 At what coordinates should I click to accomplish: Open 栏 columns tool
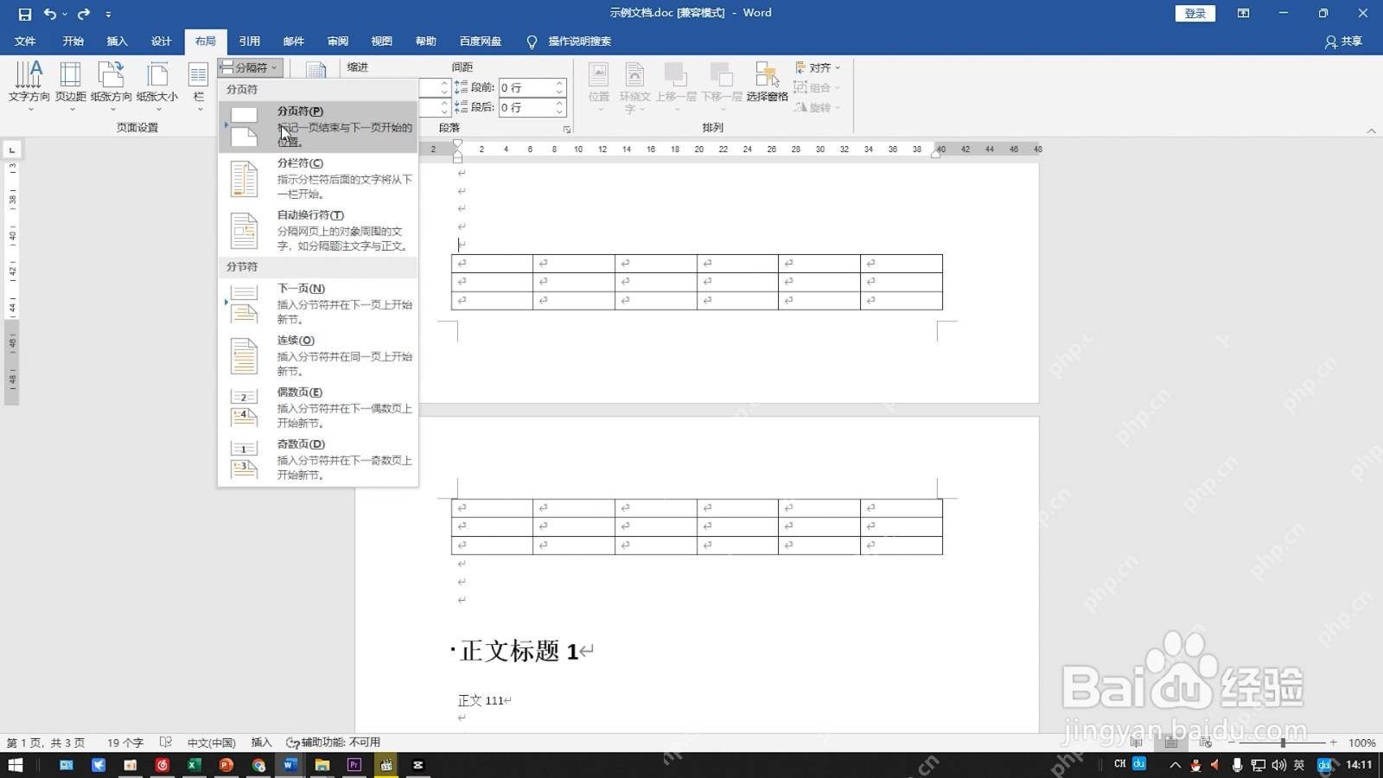click(x=199, y=85)
